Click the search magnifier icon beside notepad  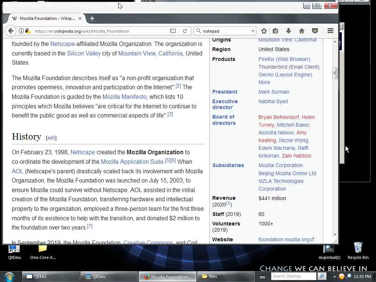click(198, 31)
